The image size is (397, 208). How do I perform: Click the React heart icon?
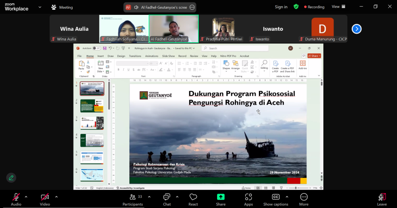[x=193, y=197]
